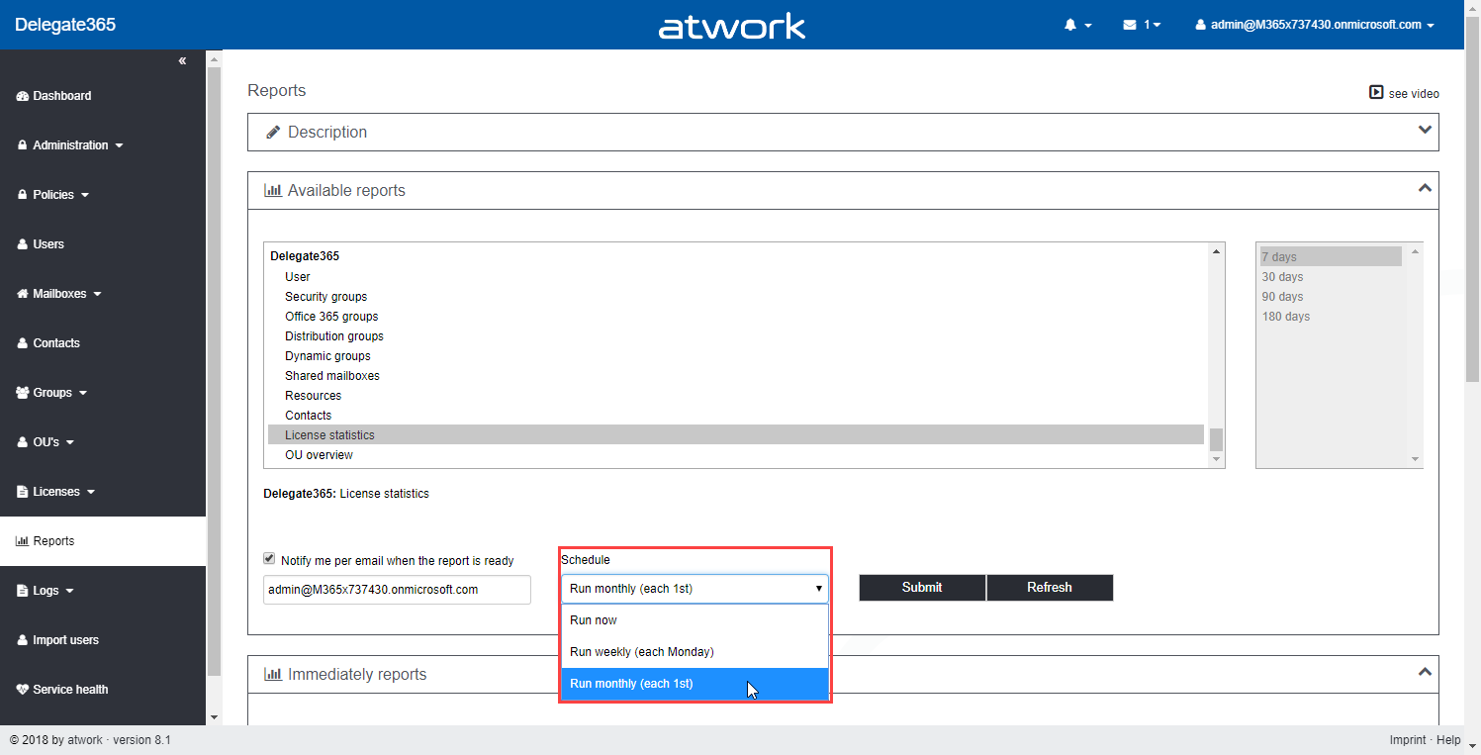Collapse sidebar with double-chevron icon

tap(182, 61)
